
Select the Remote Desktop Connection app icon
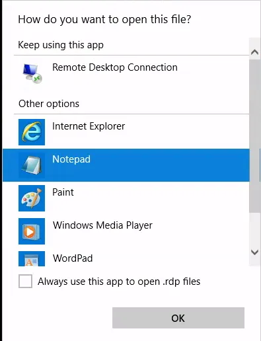click(x=32, y=73)
